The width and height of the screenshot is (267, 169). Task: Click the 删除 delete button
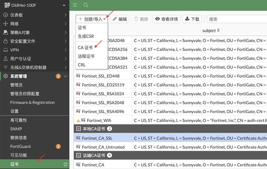(x=141, y=19)
